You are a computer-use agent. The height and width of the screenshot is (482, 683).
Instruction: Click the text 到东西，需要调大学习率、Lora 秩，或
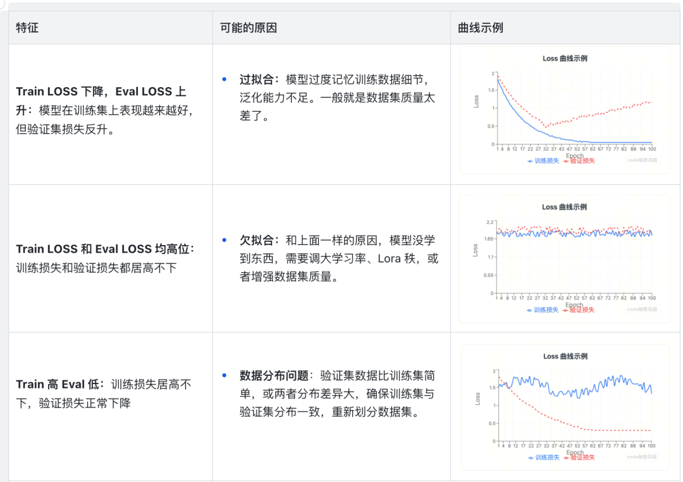tap(339, 259)
